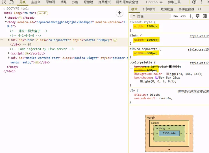Add a new style rule with the plus icon
This screenshot has height=153, width=209.
(191, 16)
